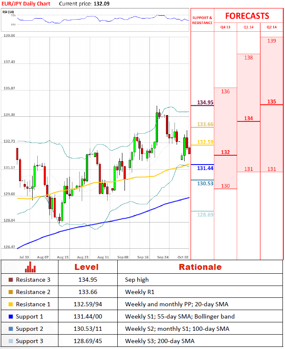Select the Q1 14 forecast column header
The width and height of the screenshot is (285, 349).
click(x=248, y=27)
